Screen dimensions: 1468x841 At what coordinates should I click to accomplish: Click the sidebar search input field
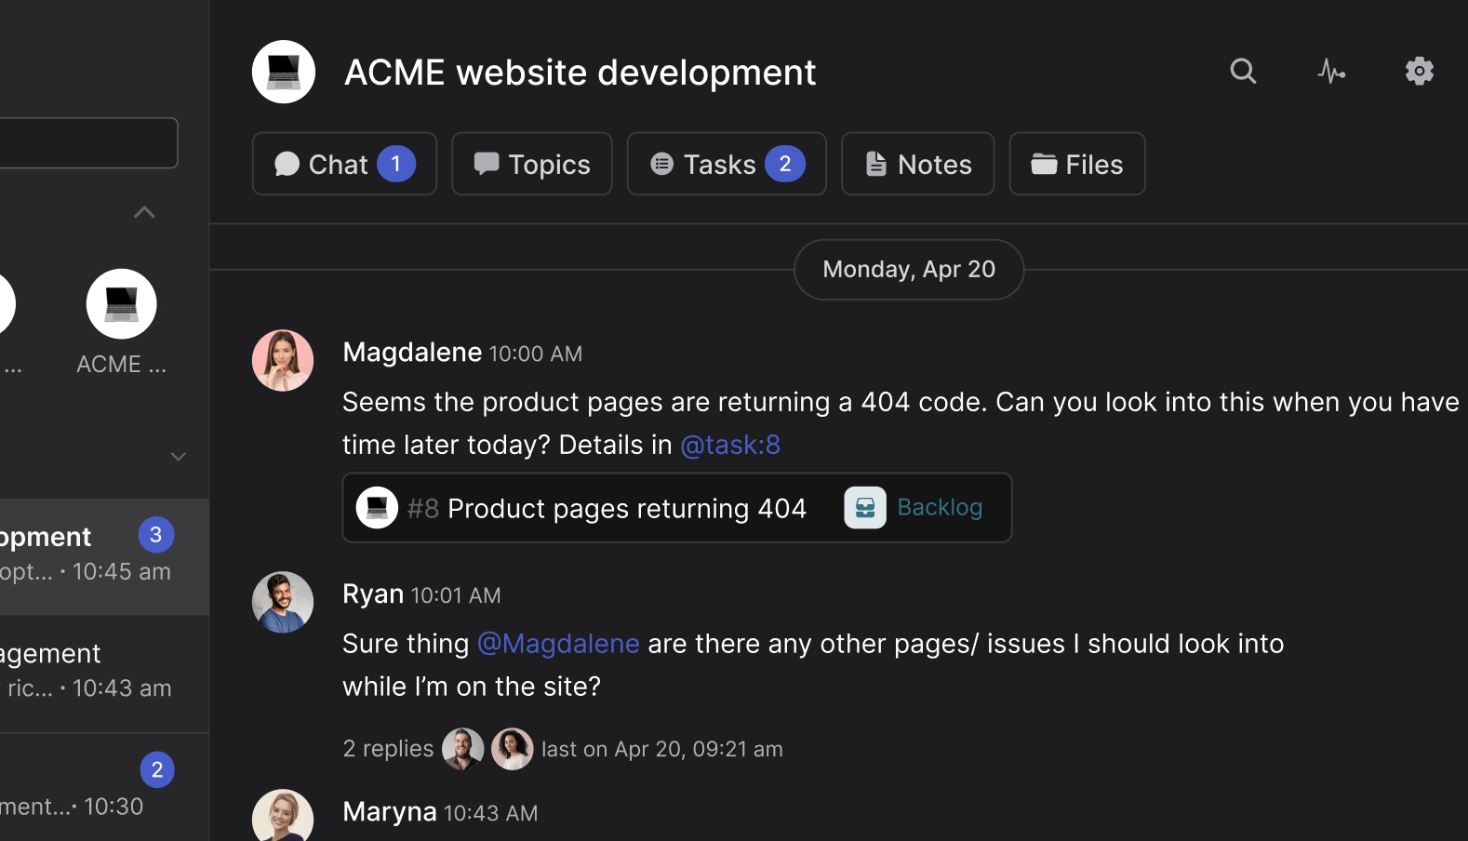click(x=88, y=143)
